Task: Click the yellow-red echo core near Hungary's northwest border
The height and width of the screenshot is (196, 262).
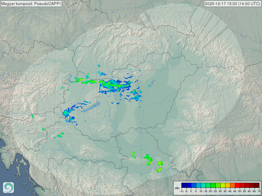Action: click(81, 80)
